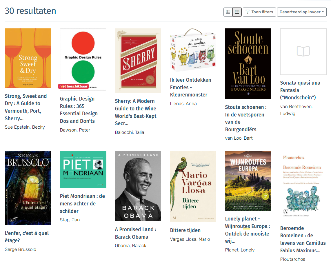The height and width of the screenshot is (268, 331).
Task: Click the placeholder book icon for Sonata
Action: [x=303, y=52]
